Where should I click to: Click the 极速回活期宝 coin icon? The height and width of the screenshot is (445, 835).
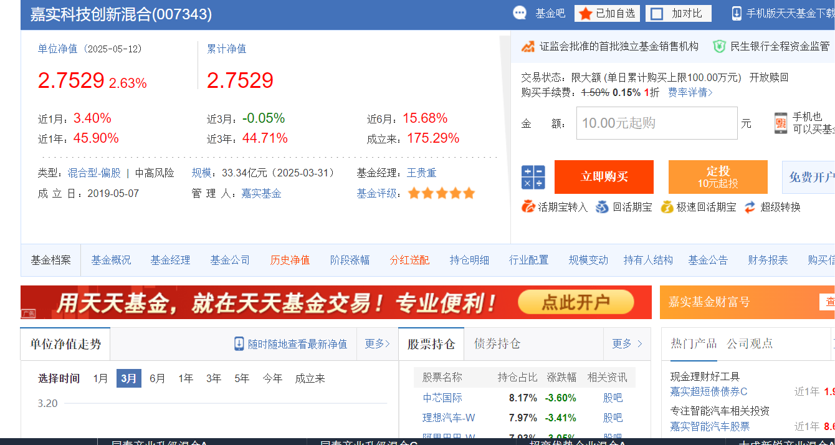667,207
